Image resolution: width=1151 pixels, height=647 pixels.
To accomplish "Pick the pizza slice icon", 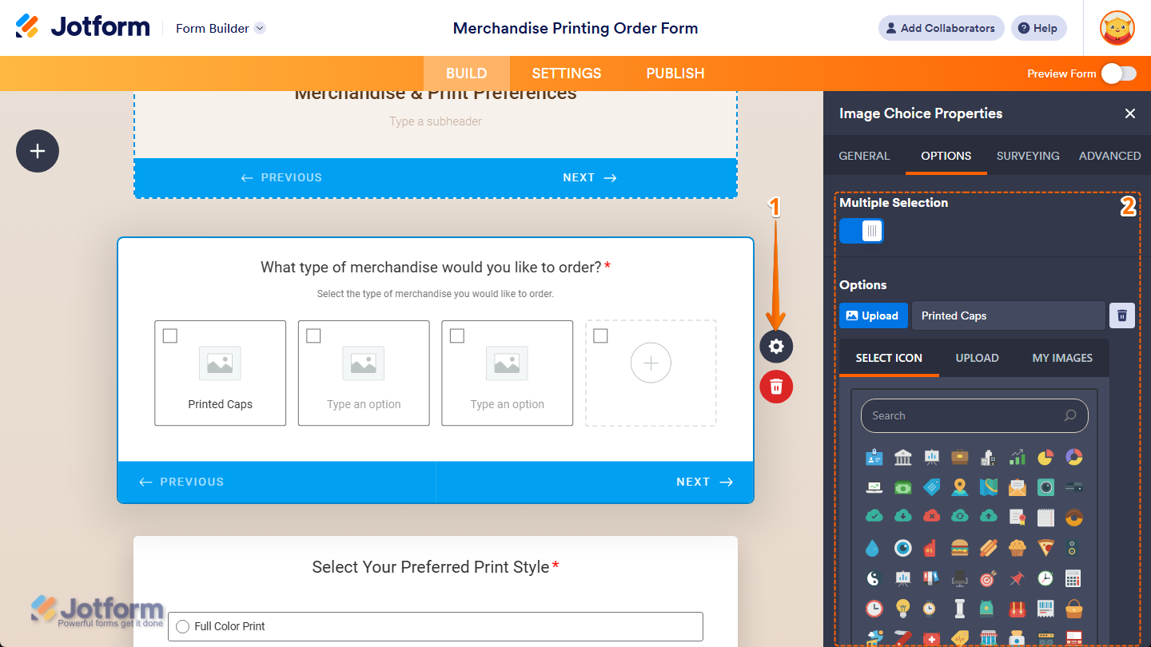I will [1045, 548].
